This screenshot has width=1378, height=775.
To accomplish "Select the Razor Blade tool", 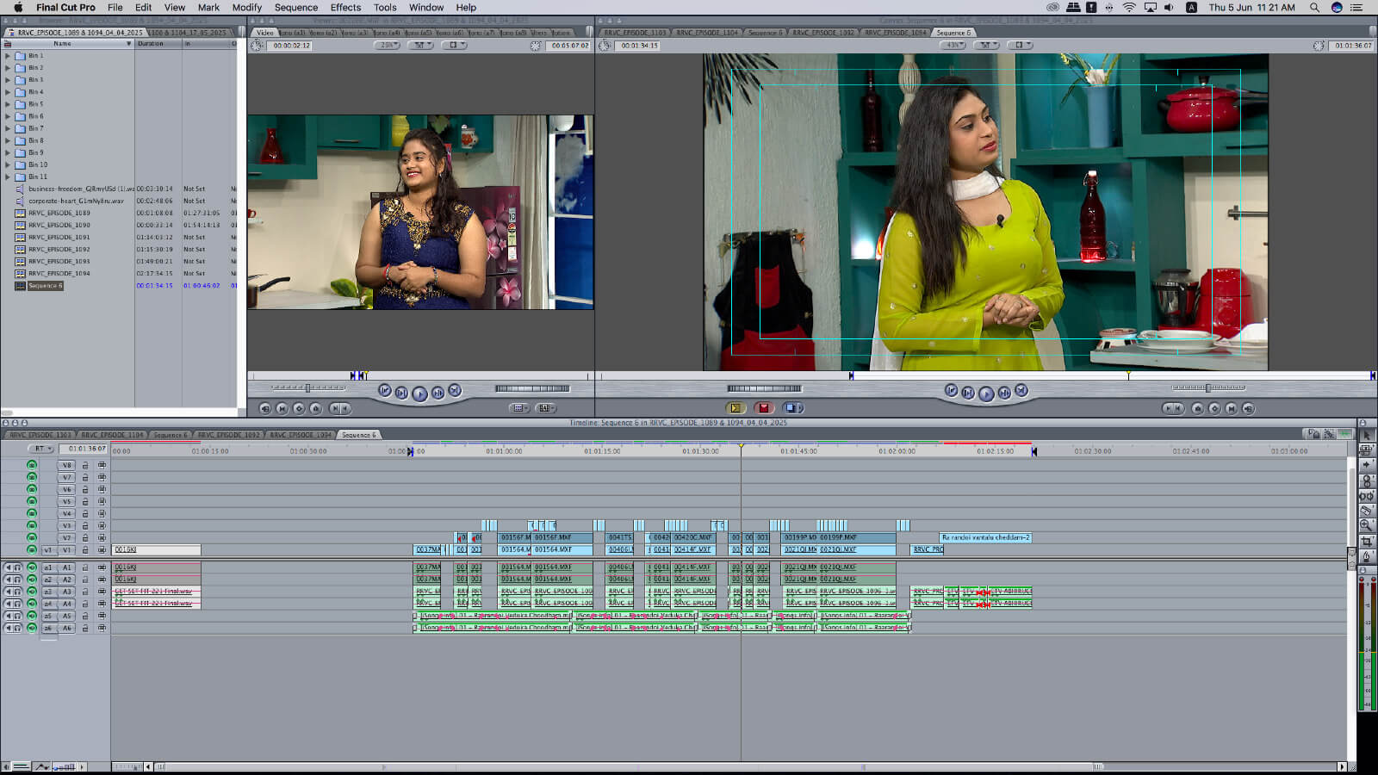I will 1367,510.
